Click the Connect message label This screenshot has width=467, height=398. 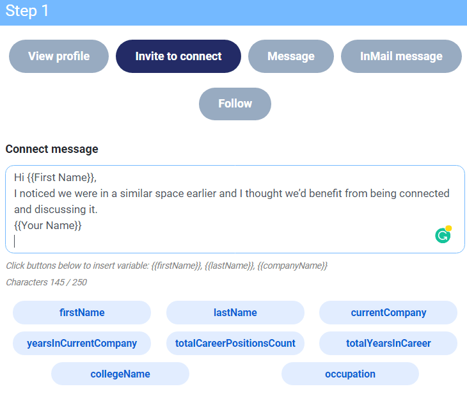(52, 149)
